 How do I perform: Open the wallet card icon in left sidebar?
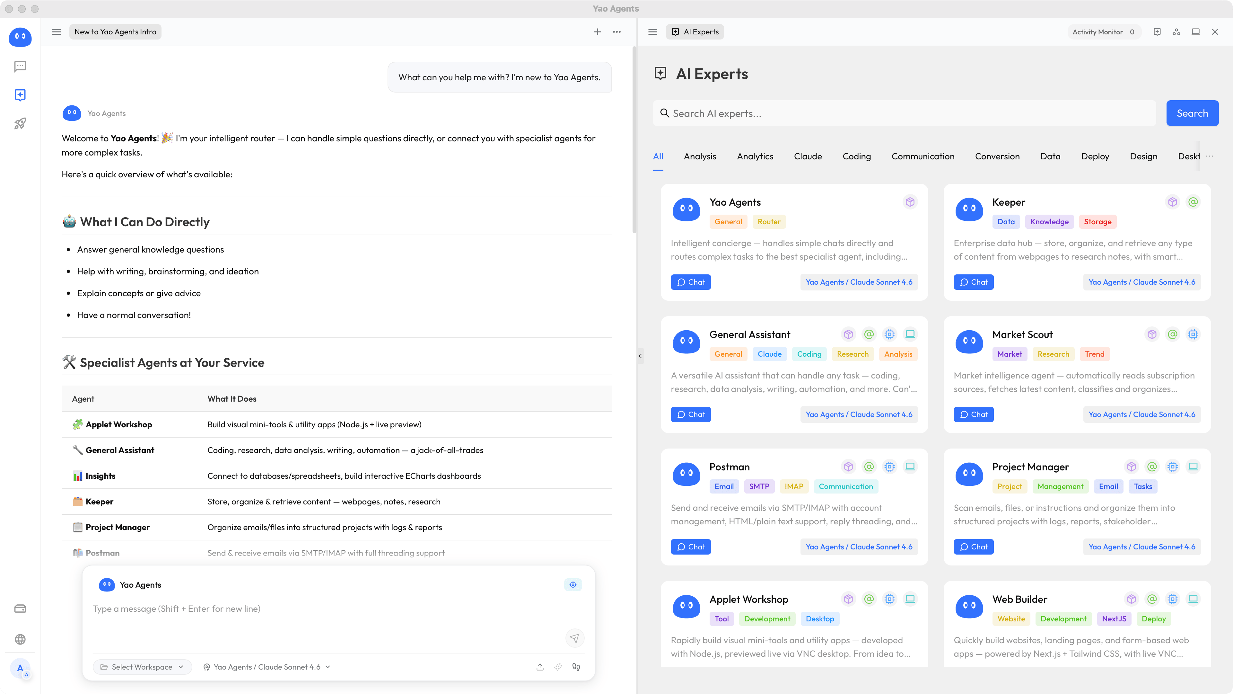click(x=20, y=609)
